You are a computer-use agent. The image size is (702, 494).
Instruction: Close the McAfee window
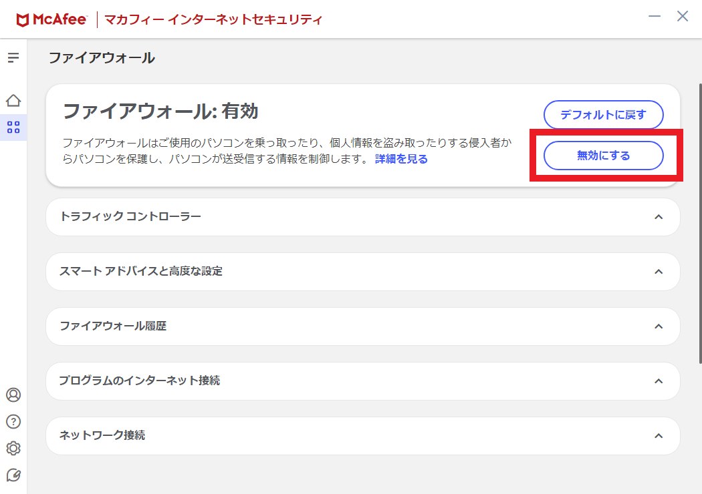pyautogui.click(x=683, y=17)
